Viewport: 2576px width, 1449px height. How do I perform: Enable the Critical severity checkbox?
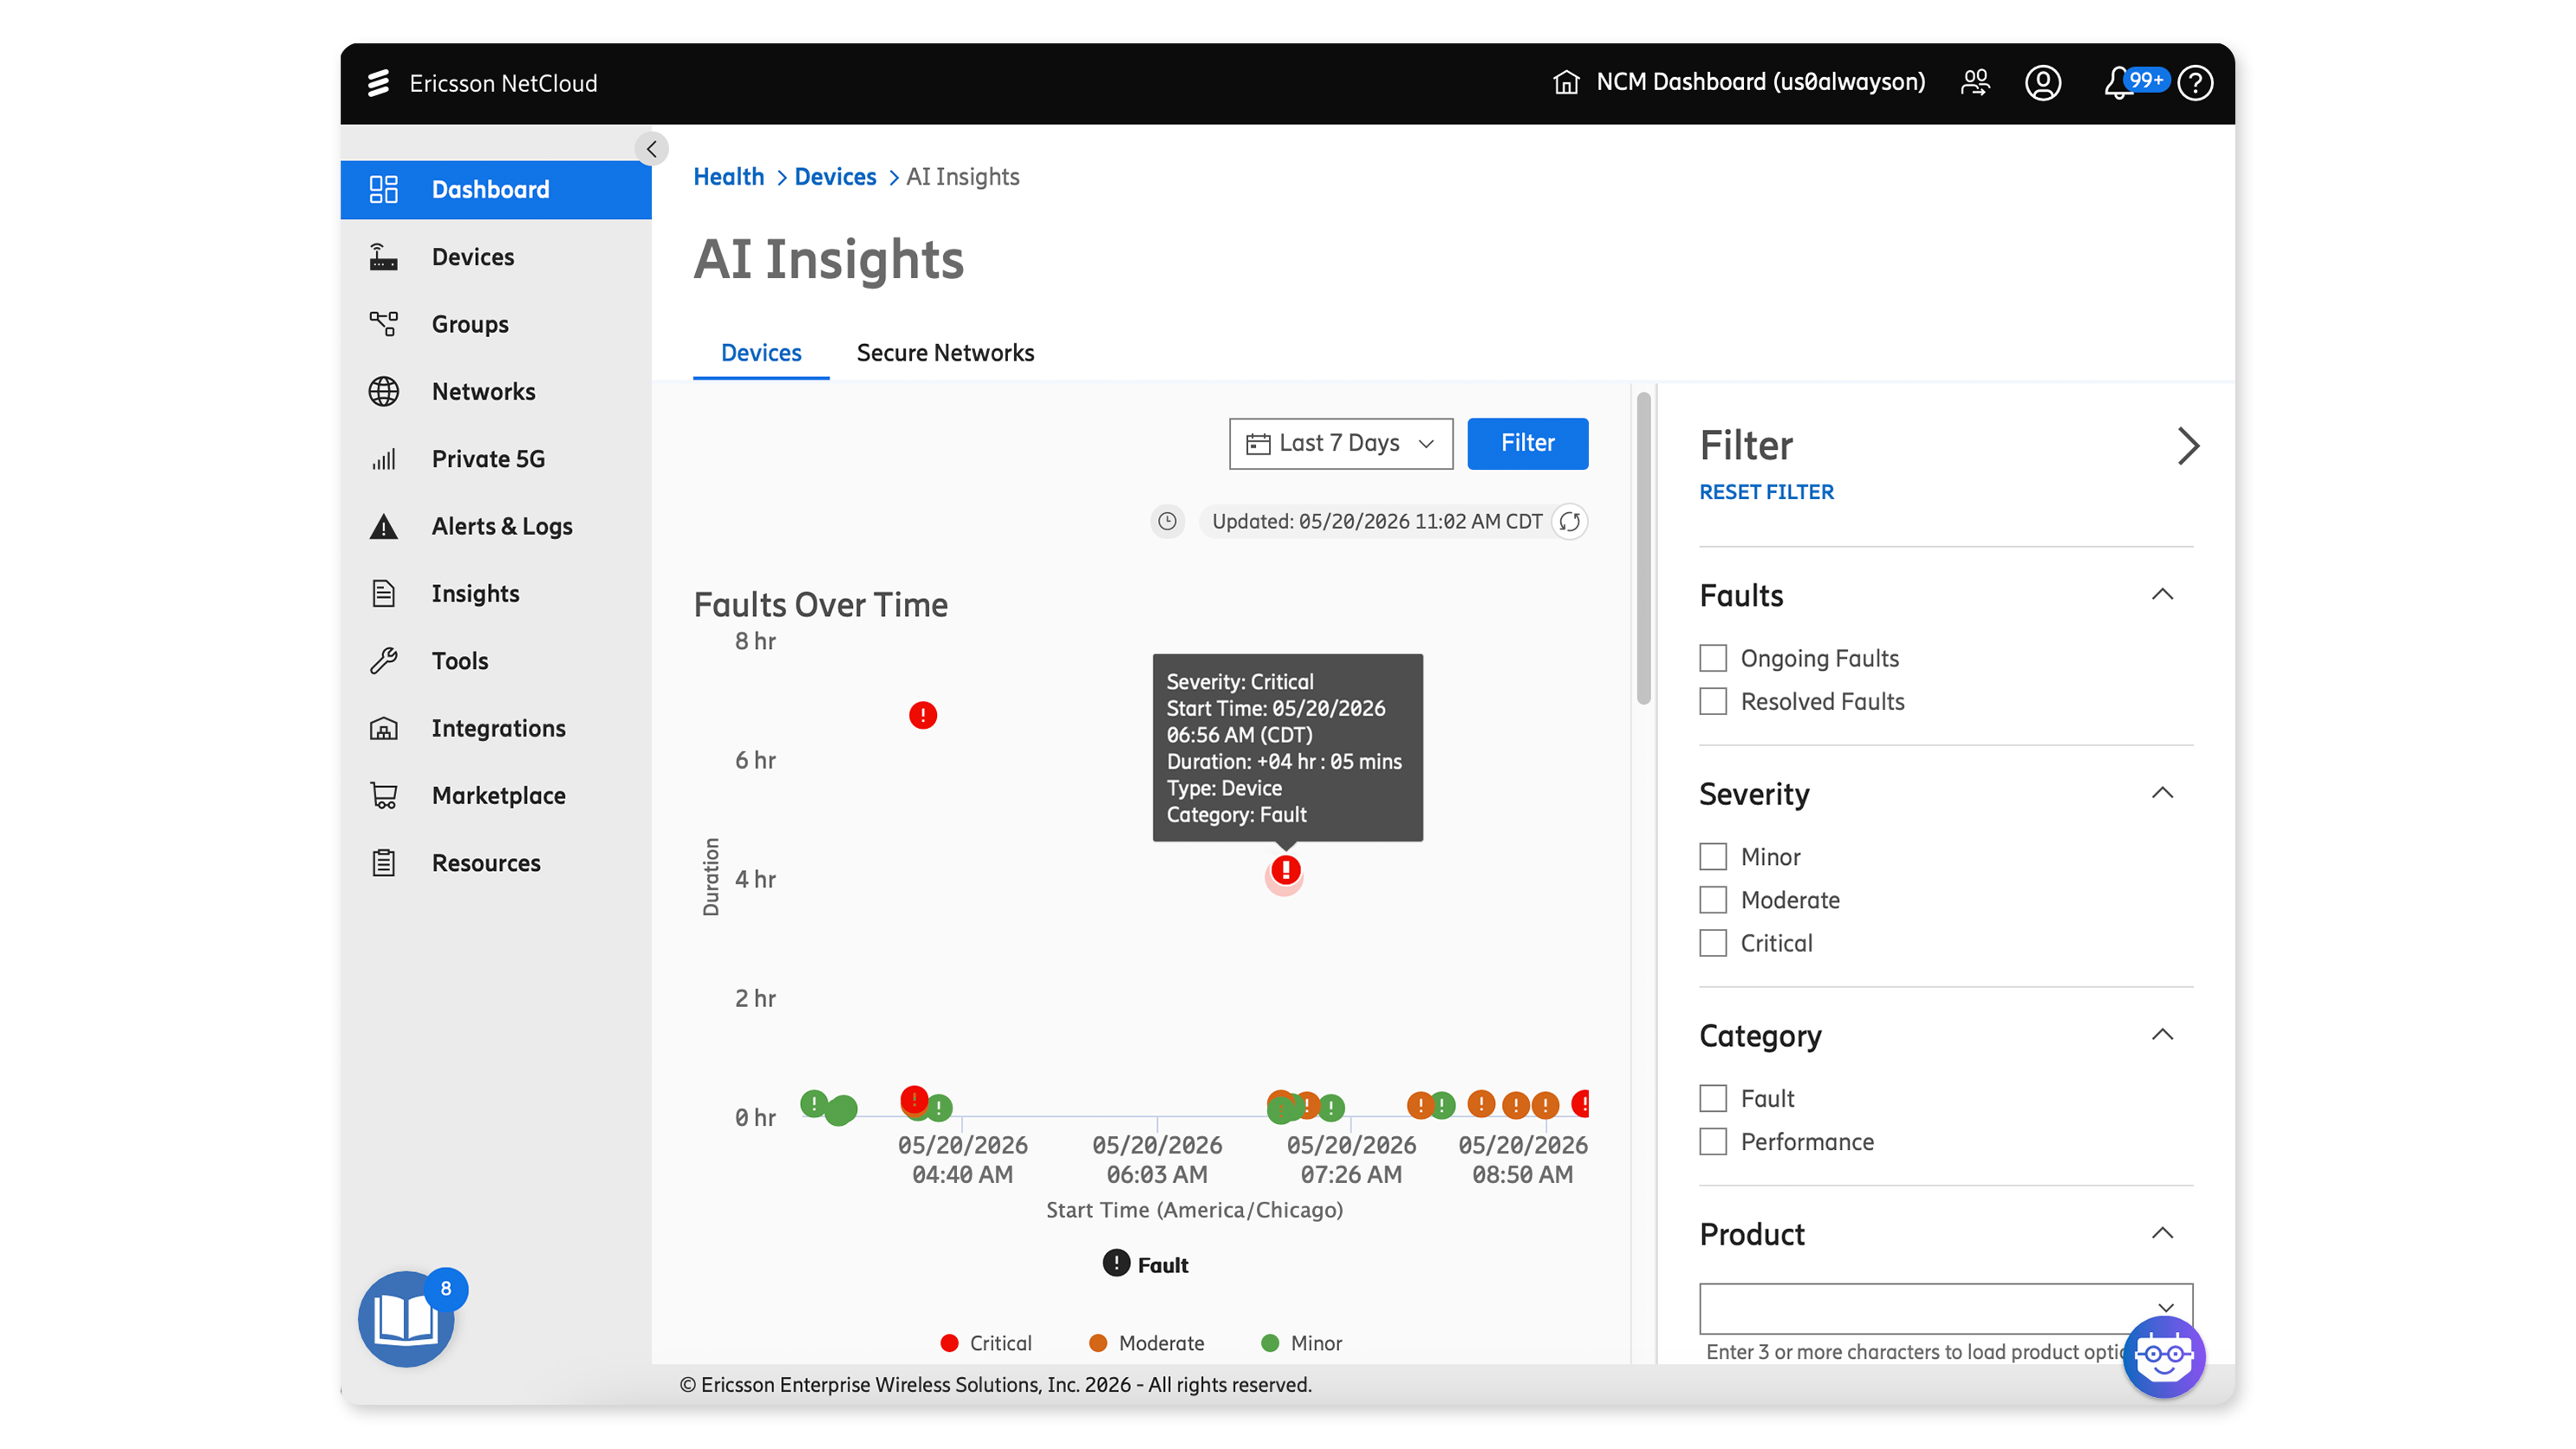click(1713, 943)
